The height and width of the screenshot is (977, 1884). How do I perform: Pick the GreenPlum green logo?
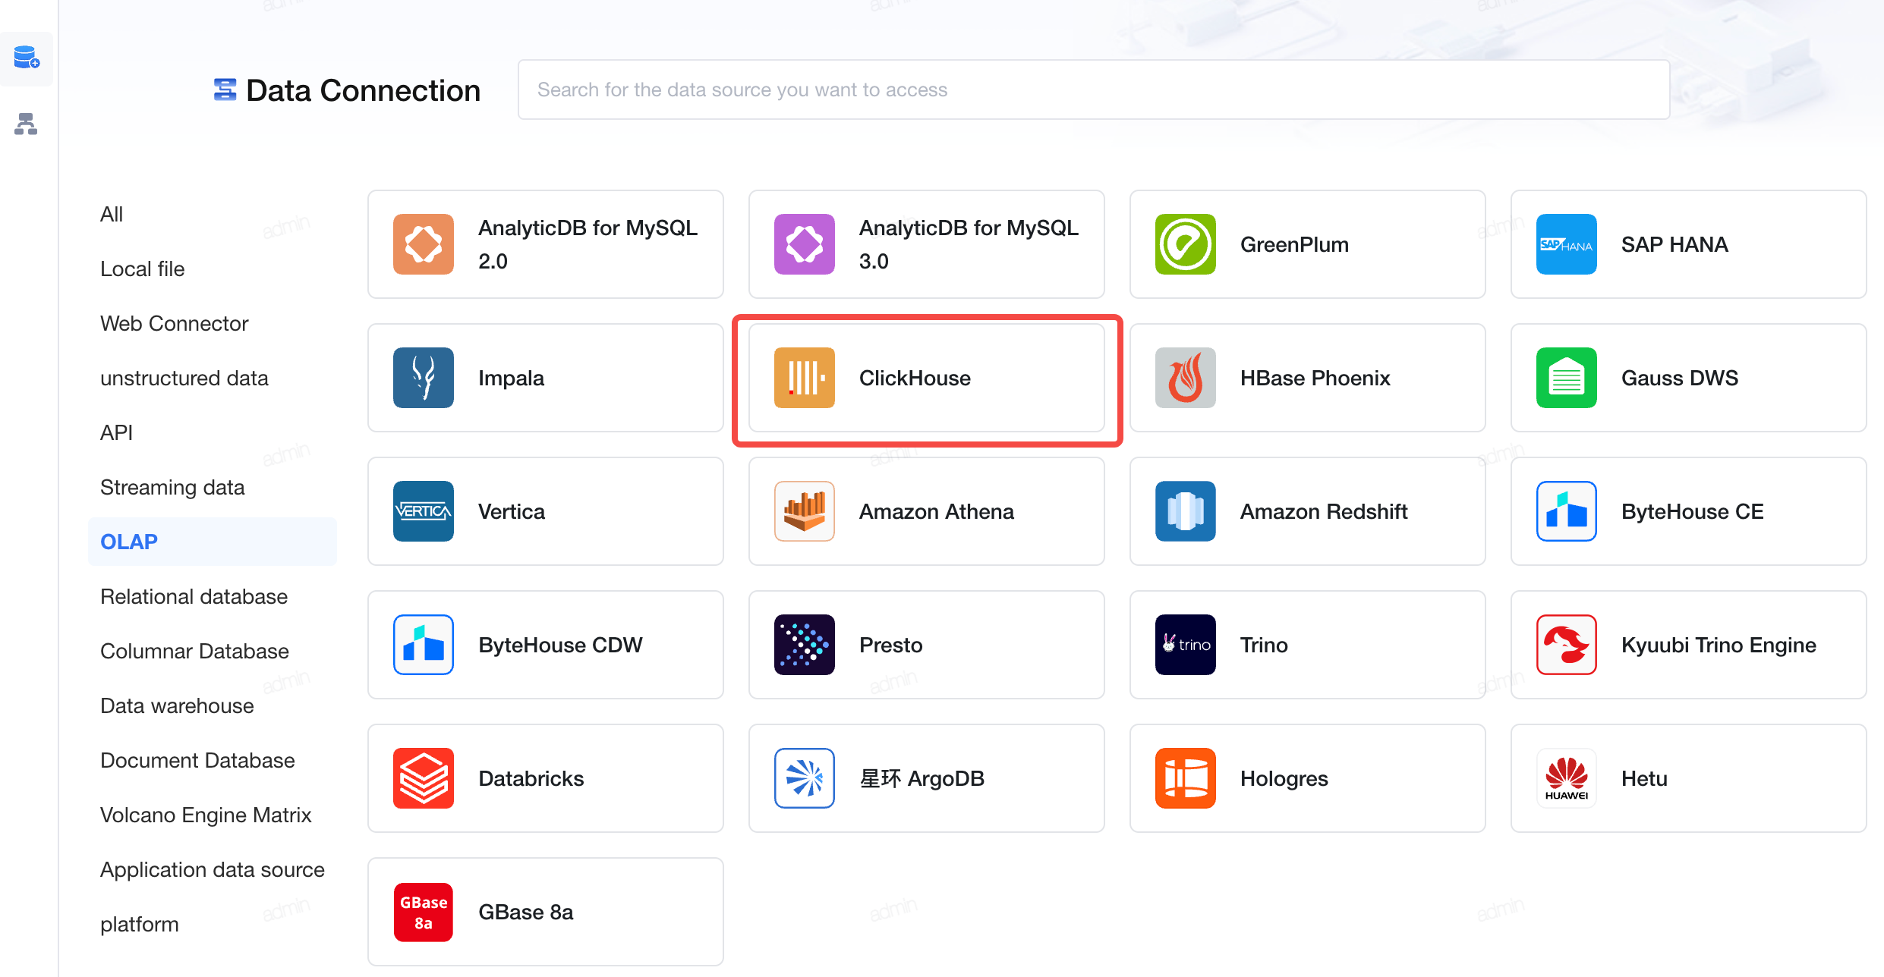click(1185, 244)
